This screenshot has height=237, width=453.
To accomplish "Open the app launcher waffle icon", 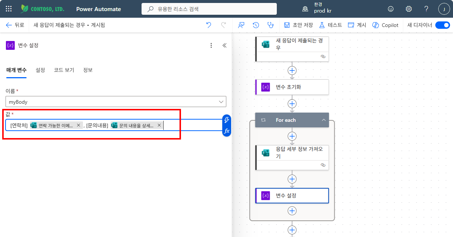I will pos(9,9).
